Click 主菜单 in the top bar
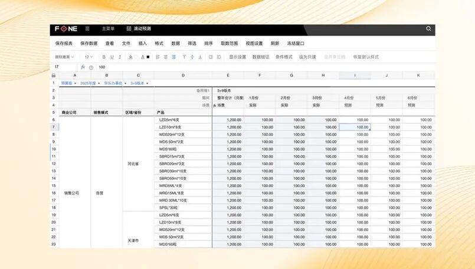The width and height of the screenshot is (475, 269). (x=108, y=29)
